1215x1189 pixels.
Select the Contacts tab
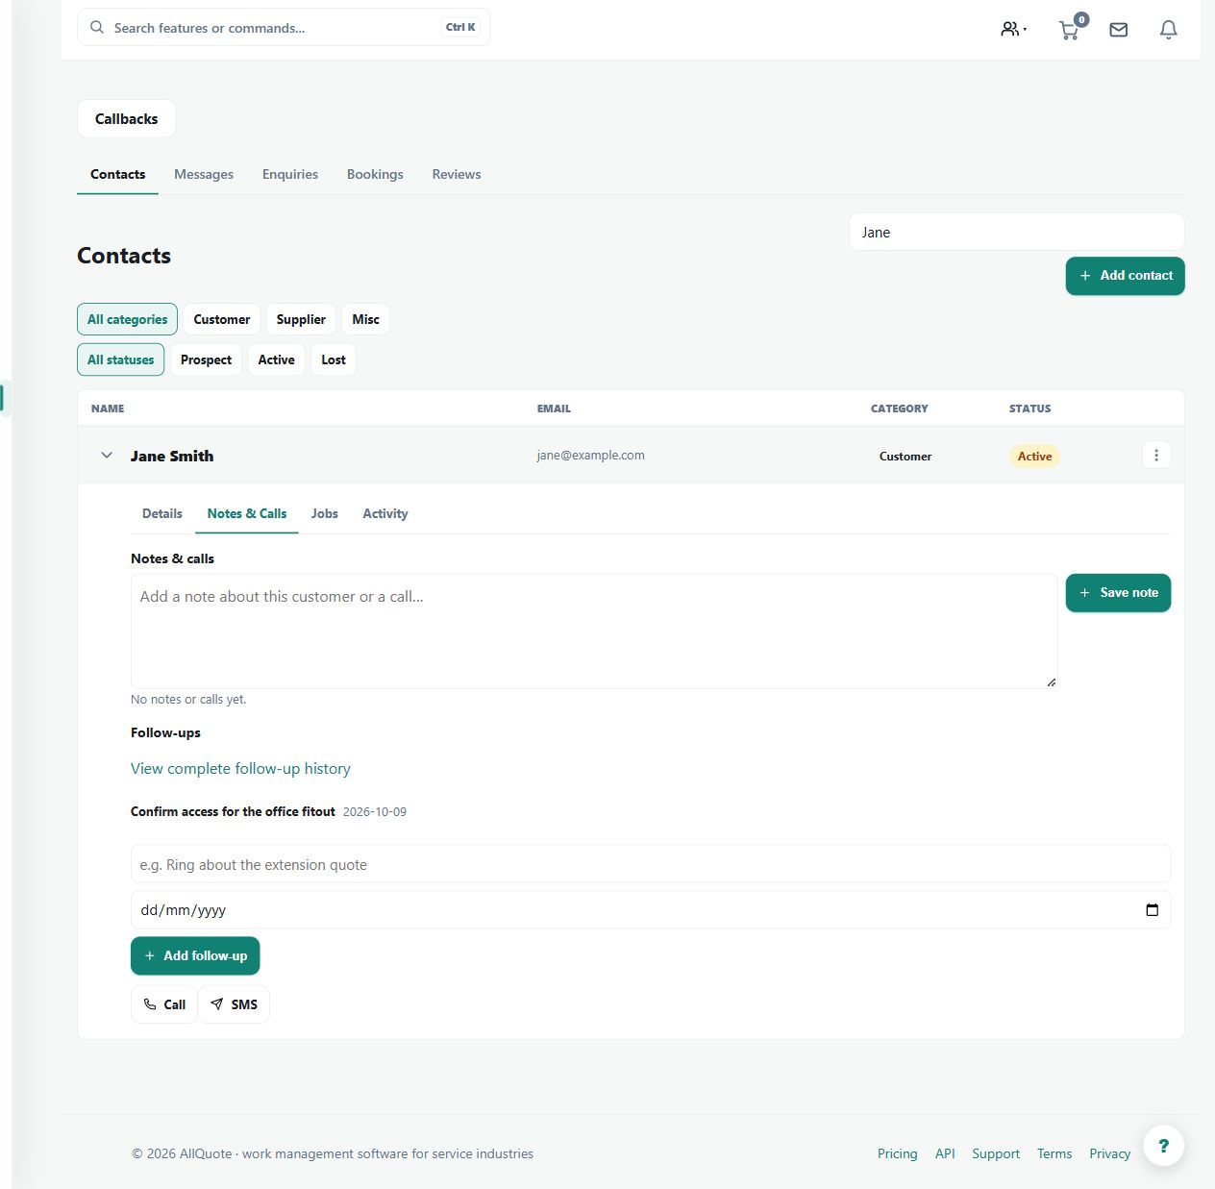tap(117, 175)
